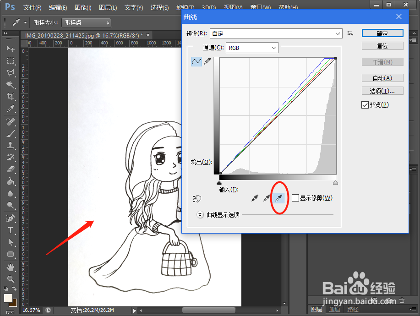Select the Healing Brush tool
This screenshot has height=316, width=420.
(x=11, y=122)
